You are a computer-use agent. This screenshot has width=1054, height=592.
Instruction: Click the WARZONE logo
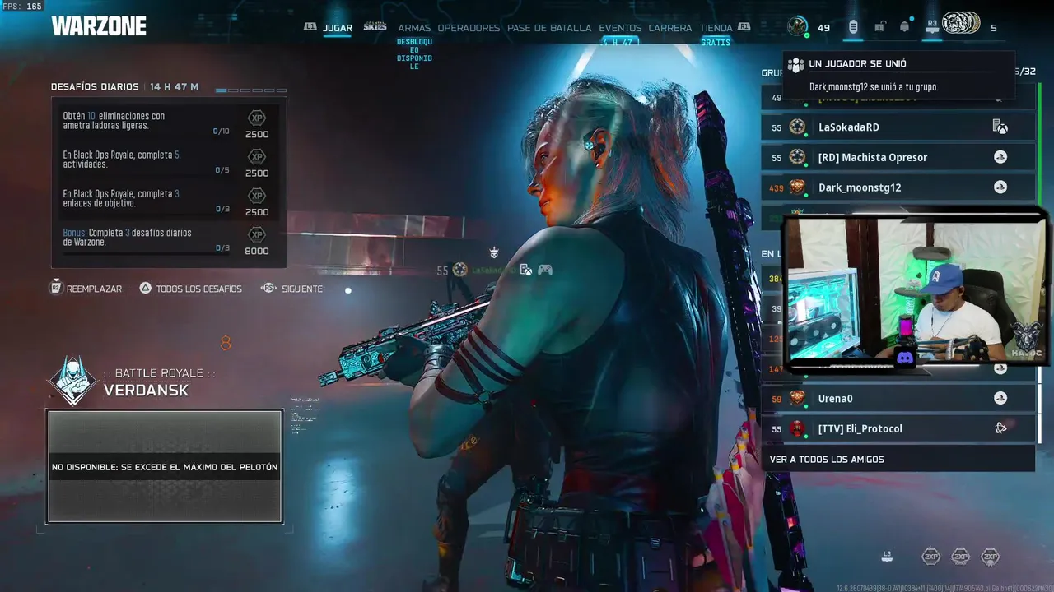tap(99, 26)
